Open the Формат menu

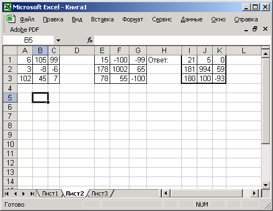(x=133, y=19)
